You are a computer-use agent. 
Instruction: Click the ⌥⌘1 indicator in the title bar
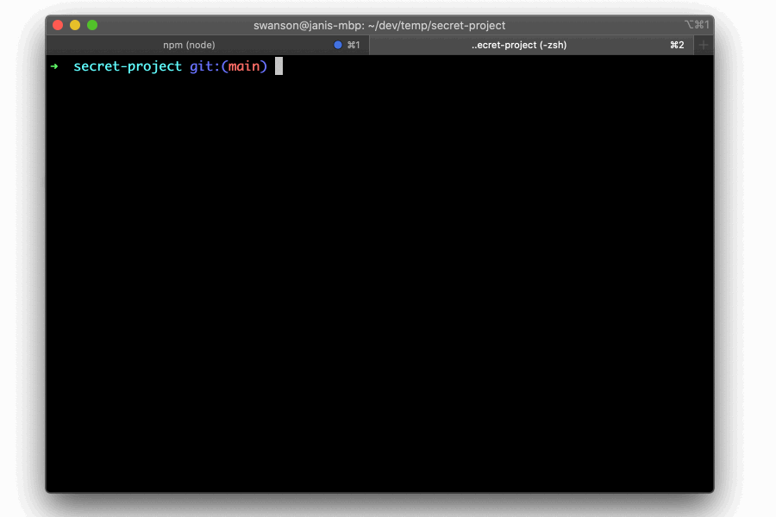[x=695, y=25]
